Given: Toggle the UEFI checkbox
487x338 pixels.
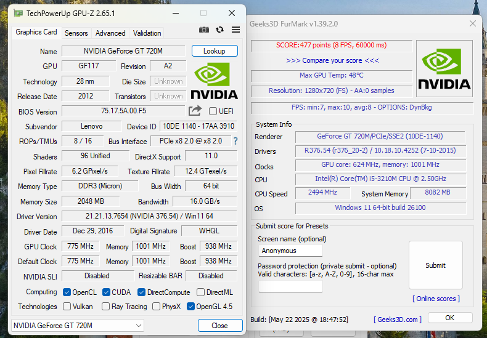Looking at the screenshot, I should coord(213,111).
